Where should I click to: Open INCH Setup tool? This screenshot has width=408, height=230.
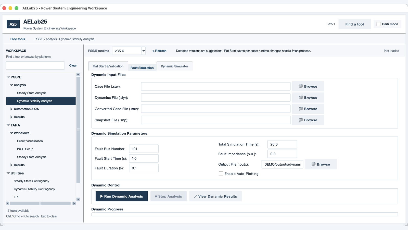[25, 149]
